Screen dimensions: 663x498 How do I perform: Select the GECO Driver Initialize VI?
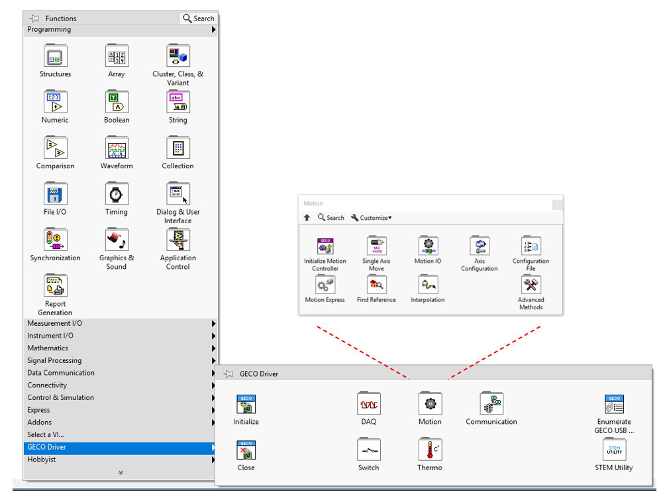[246, 405]
